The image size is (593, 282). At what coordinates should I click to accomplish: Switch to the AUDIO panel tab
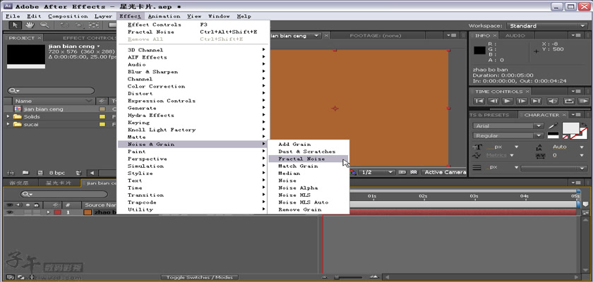click(515, 35)
